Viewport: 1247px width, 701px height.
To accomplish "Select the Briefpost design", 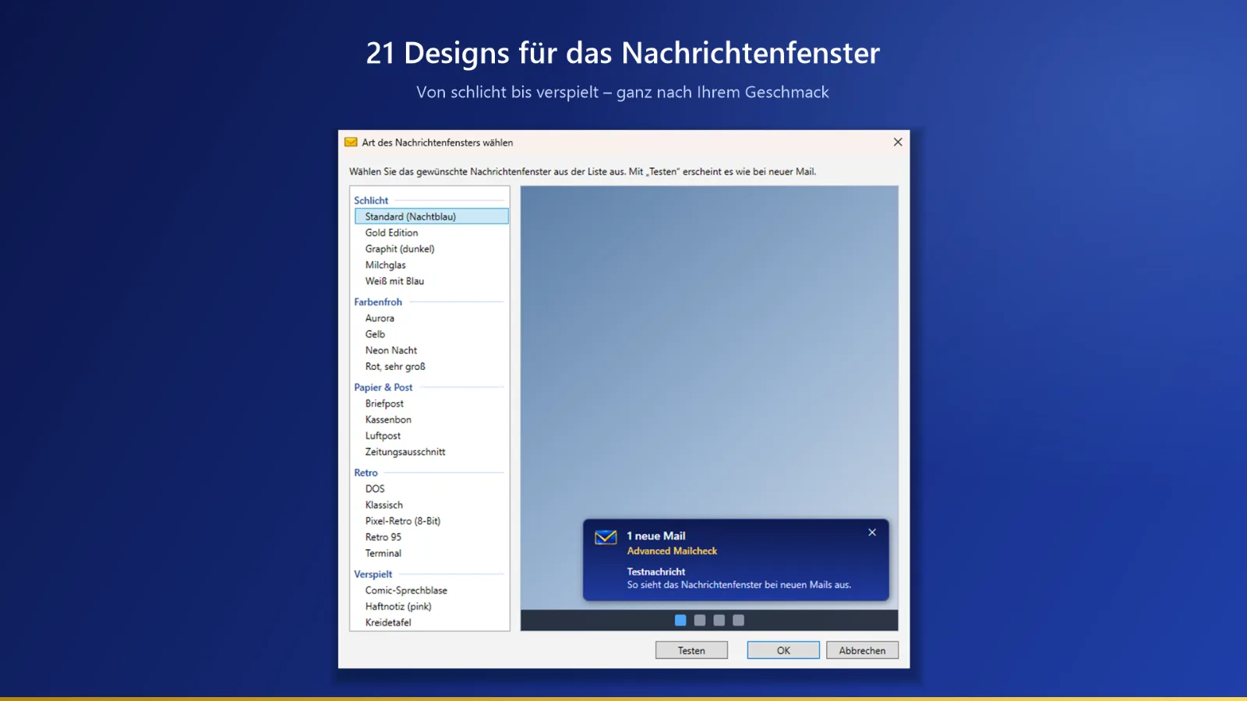I will (431, 403).
